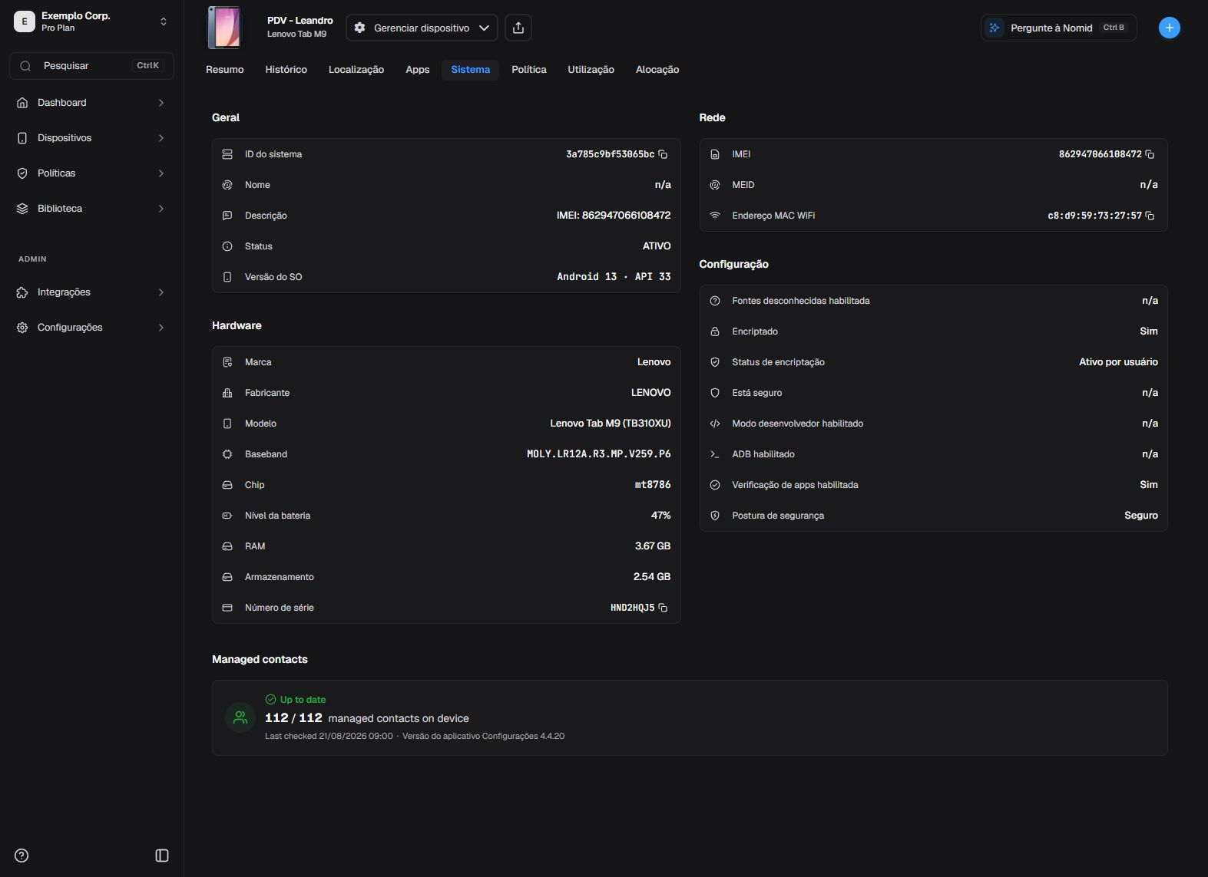Click the Seguro security posture value
Image resolution: width=1208 pixels, height=877 pixels.
[x=1141, y=516]
